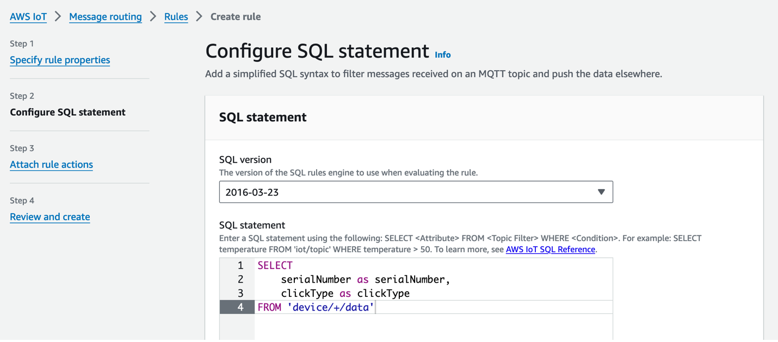Open the AWS IoT breadcrumb link
The width and height of the screenshot is (778, 342).
pos(28,16)
